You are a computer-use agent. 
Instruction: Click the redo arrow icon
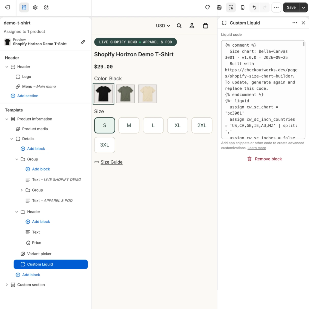pos(264,7)
